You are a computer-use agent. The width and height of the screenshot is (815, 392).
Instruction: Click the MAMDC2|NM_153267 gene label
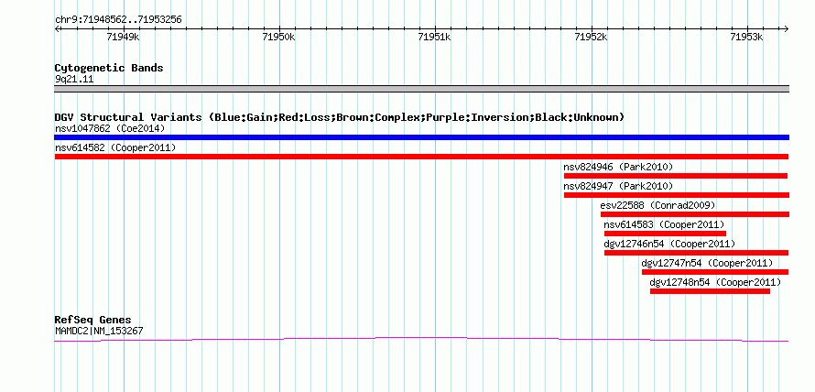click(x=99, y=331)
